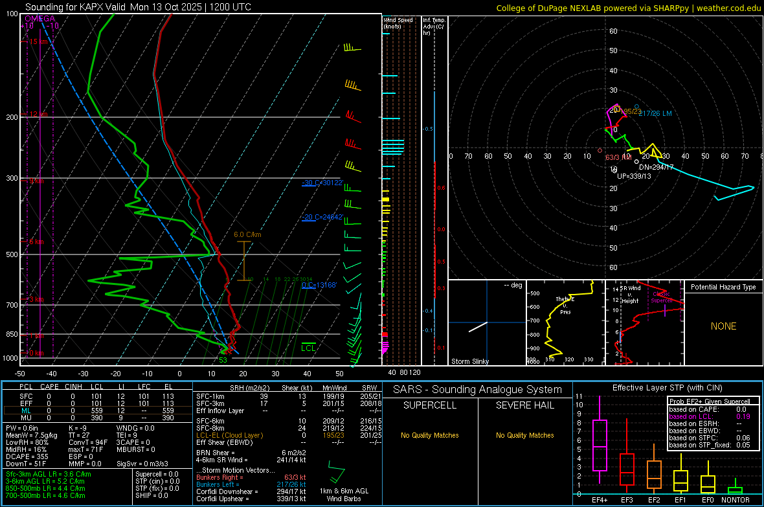Image resolution: width=764 pixels, height=507 pixels.
Task: Click the 'BRN Shear =' row
Action: (251, 453)
